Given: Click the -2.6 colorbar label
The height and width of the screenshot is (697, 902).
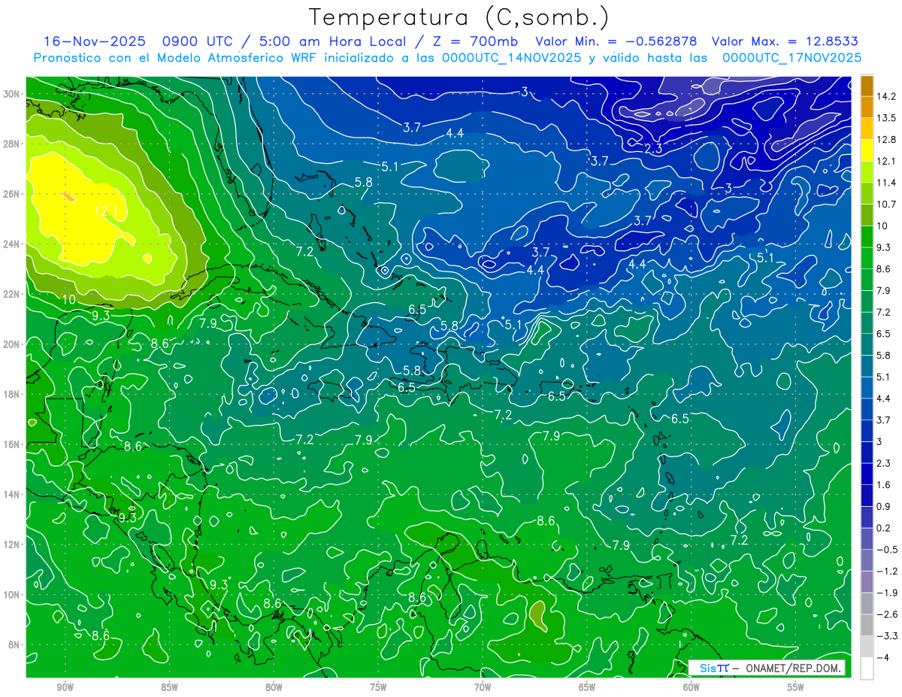Looking at the screenshot, I should click(887, 615).
